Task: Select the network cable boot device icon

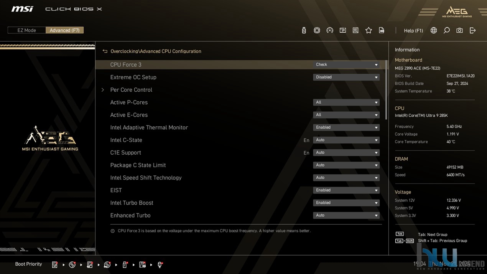Action: pyautogui.click(x=160, y=264)
